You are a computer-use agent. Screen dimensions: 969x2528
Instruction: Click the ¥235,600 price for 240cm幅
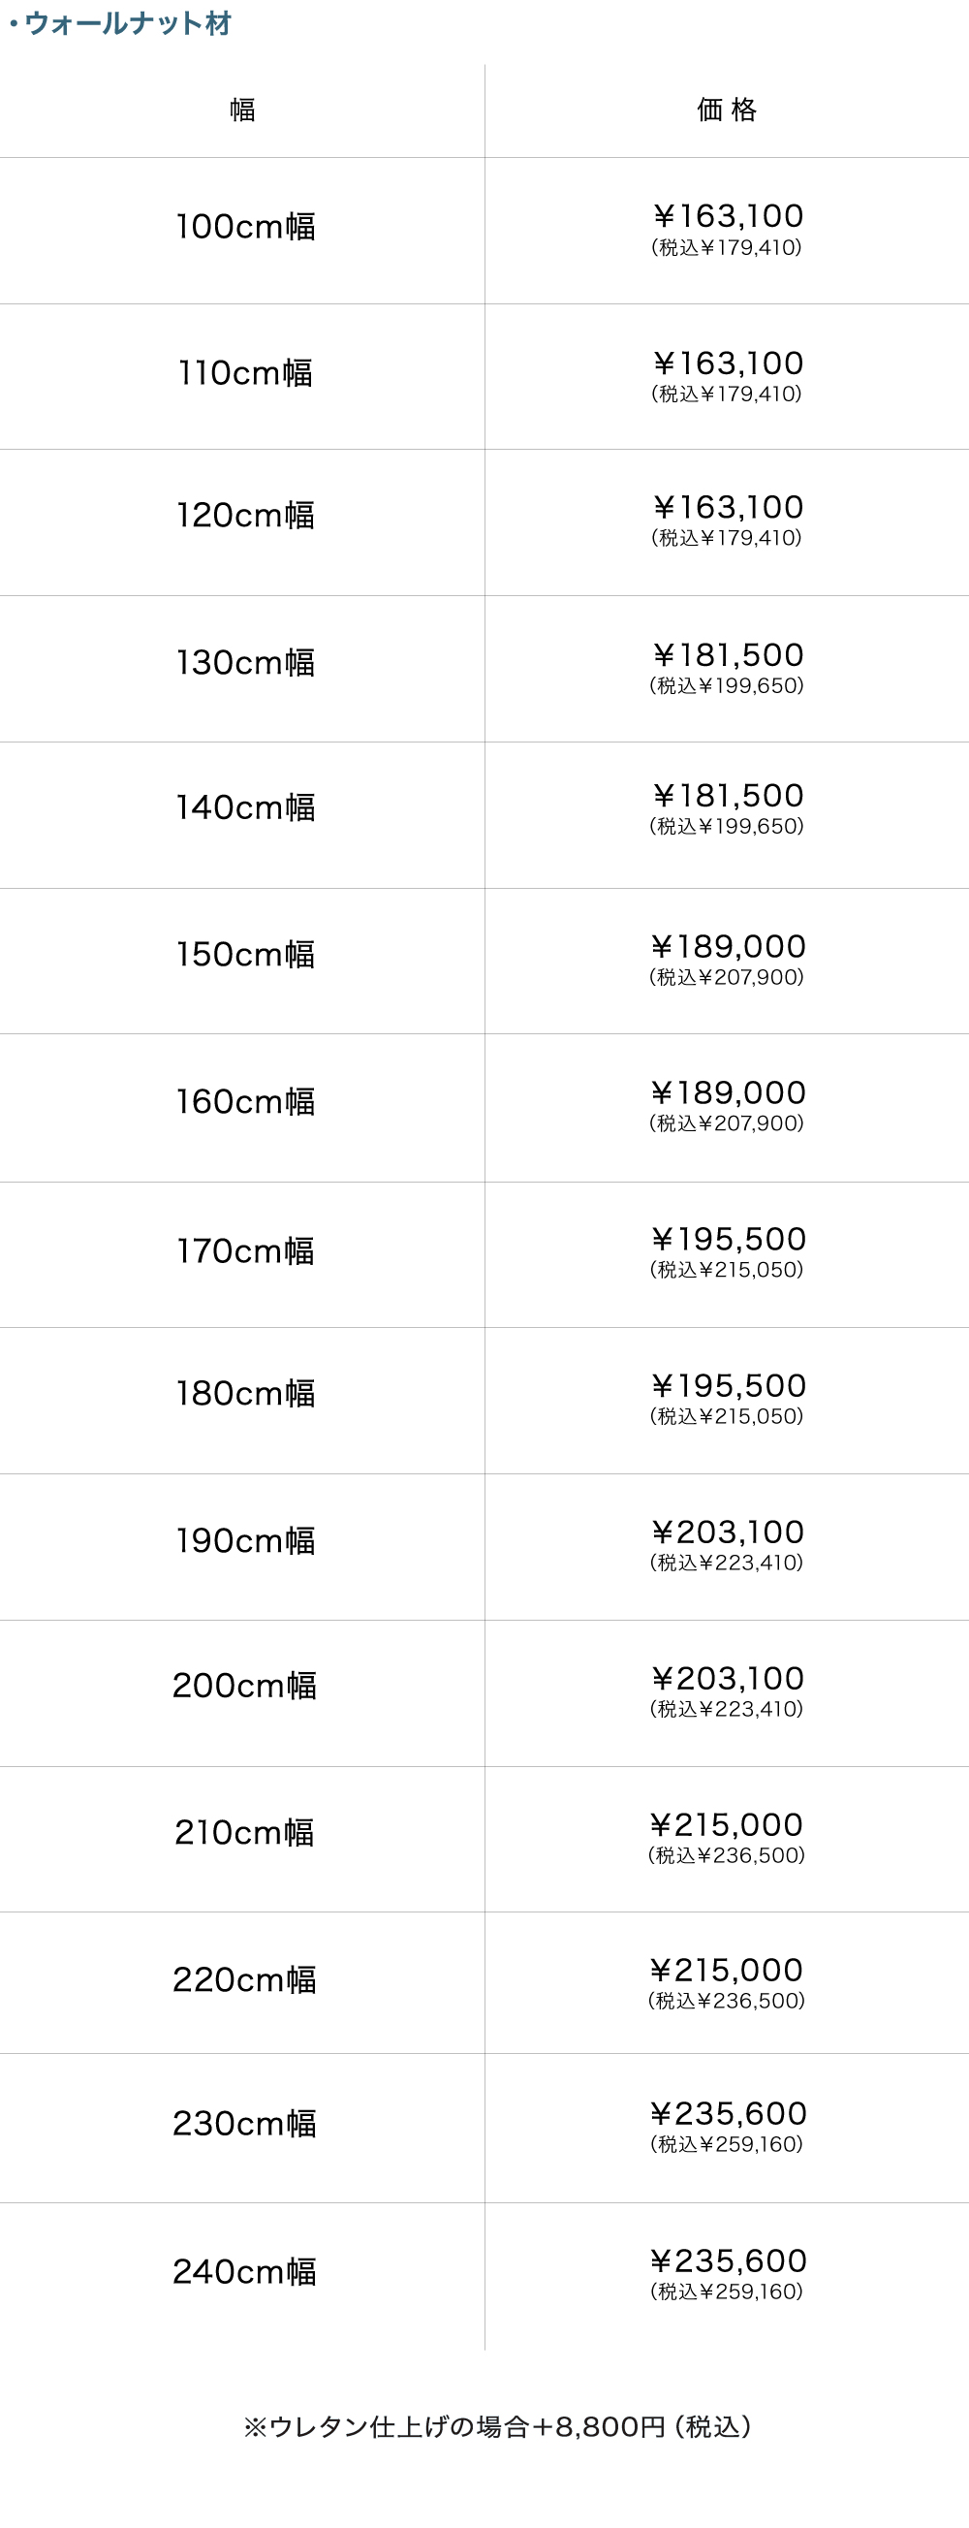click(x=727, y=2261)
